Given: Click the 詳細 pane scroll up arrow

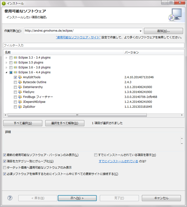Looking at the screenshot, I should coord(182,138).
